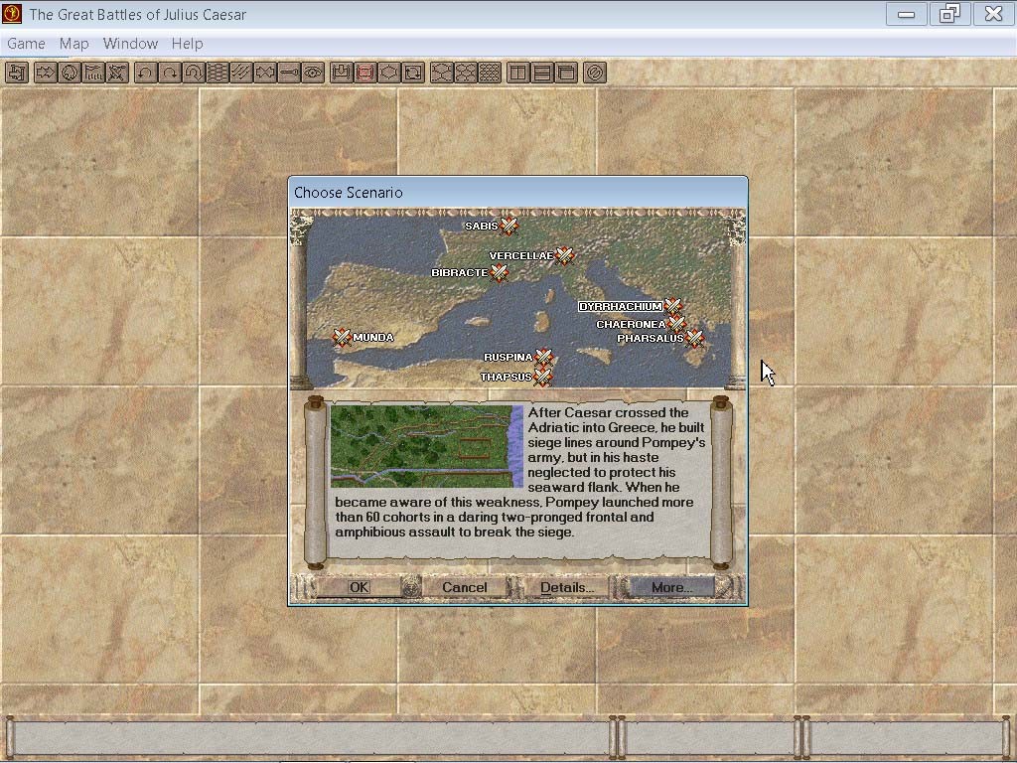Close the Great Battles window
Viewport: 1017px width, 763px height.
tap(993, 14)
